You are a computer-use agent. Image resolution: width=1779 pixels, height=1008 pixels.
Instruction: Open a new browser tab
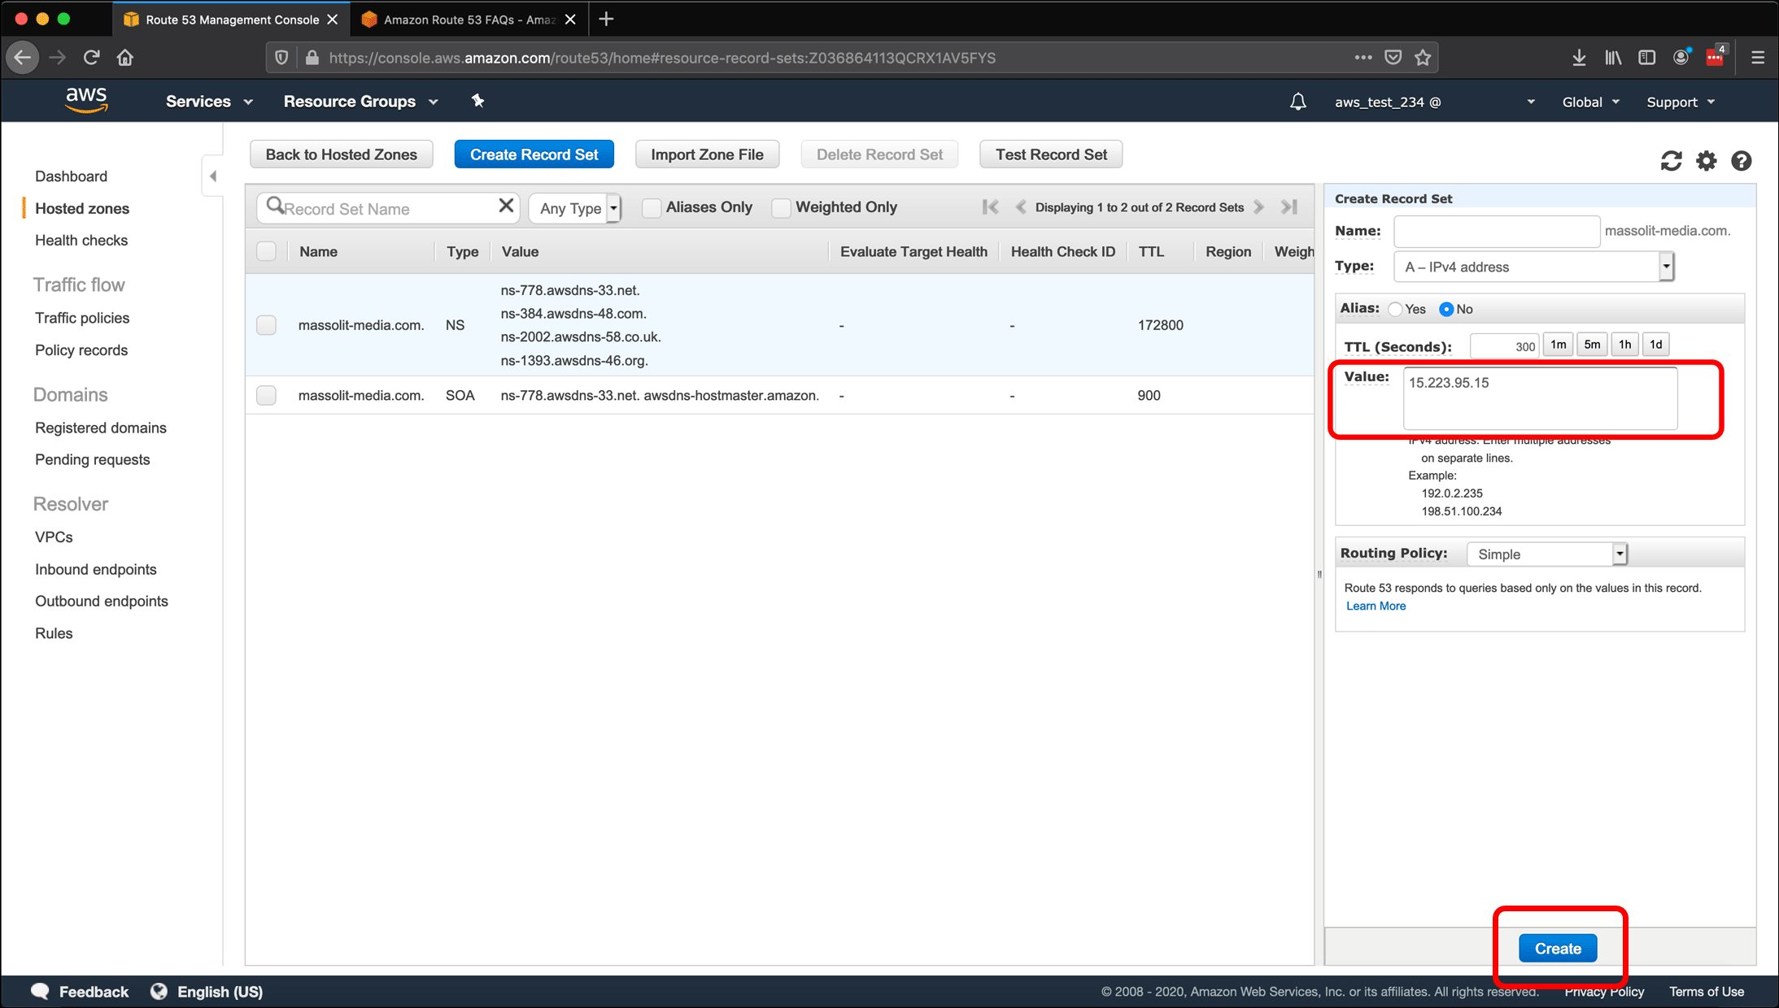coord(606,20)
